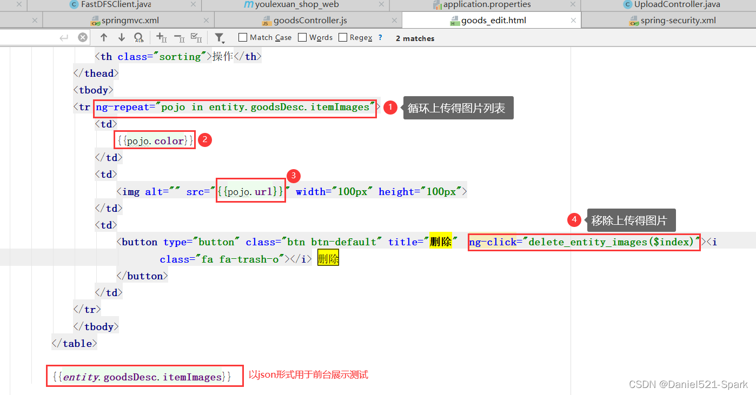Place cursor on the </button> line
Viewport: 756px width, 395px height.
pos(142,276)
